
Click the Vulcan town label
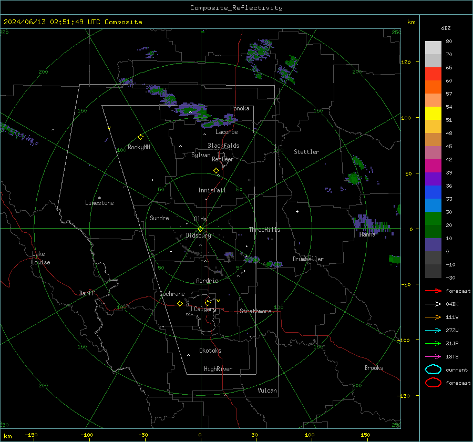pos(267,390)
